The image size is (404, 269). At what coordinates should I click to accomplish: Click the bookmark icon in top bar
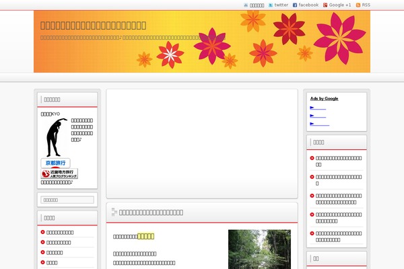tap(246, 5)
